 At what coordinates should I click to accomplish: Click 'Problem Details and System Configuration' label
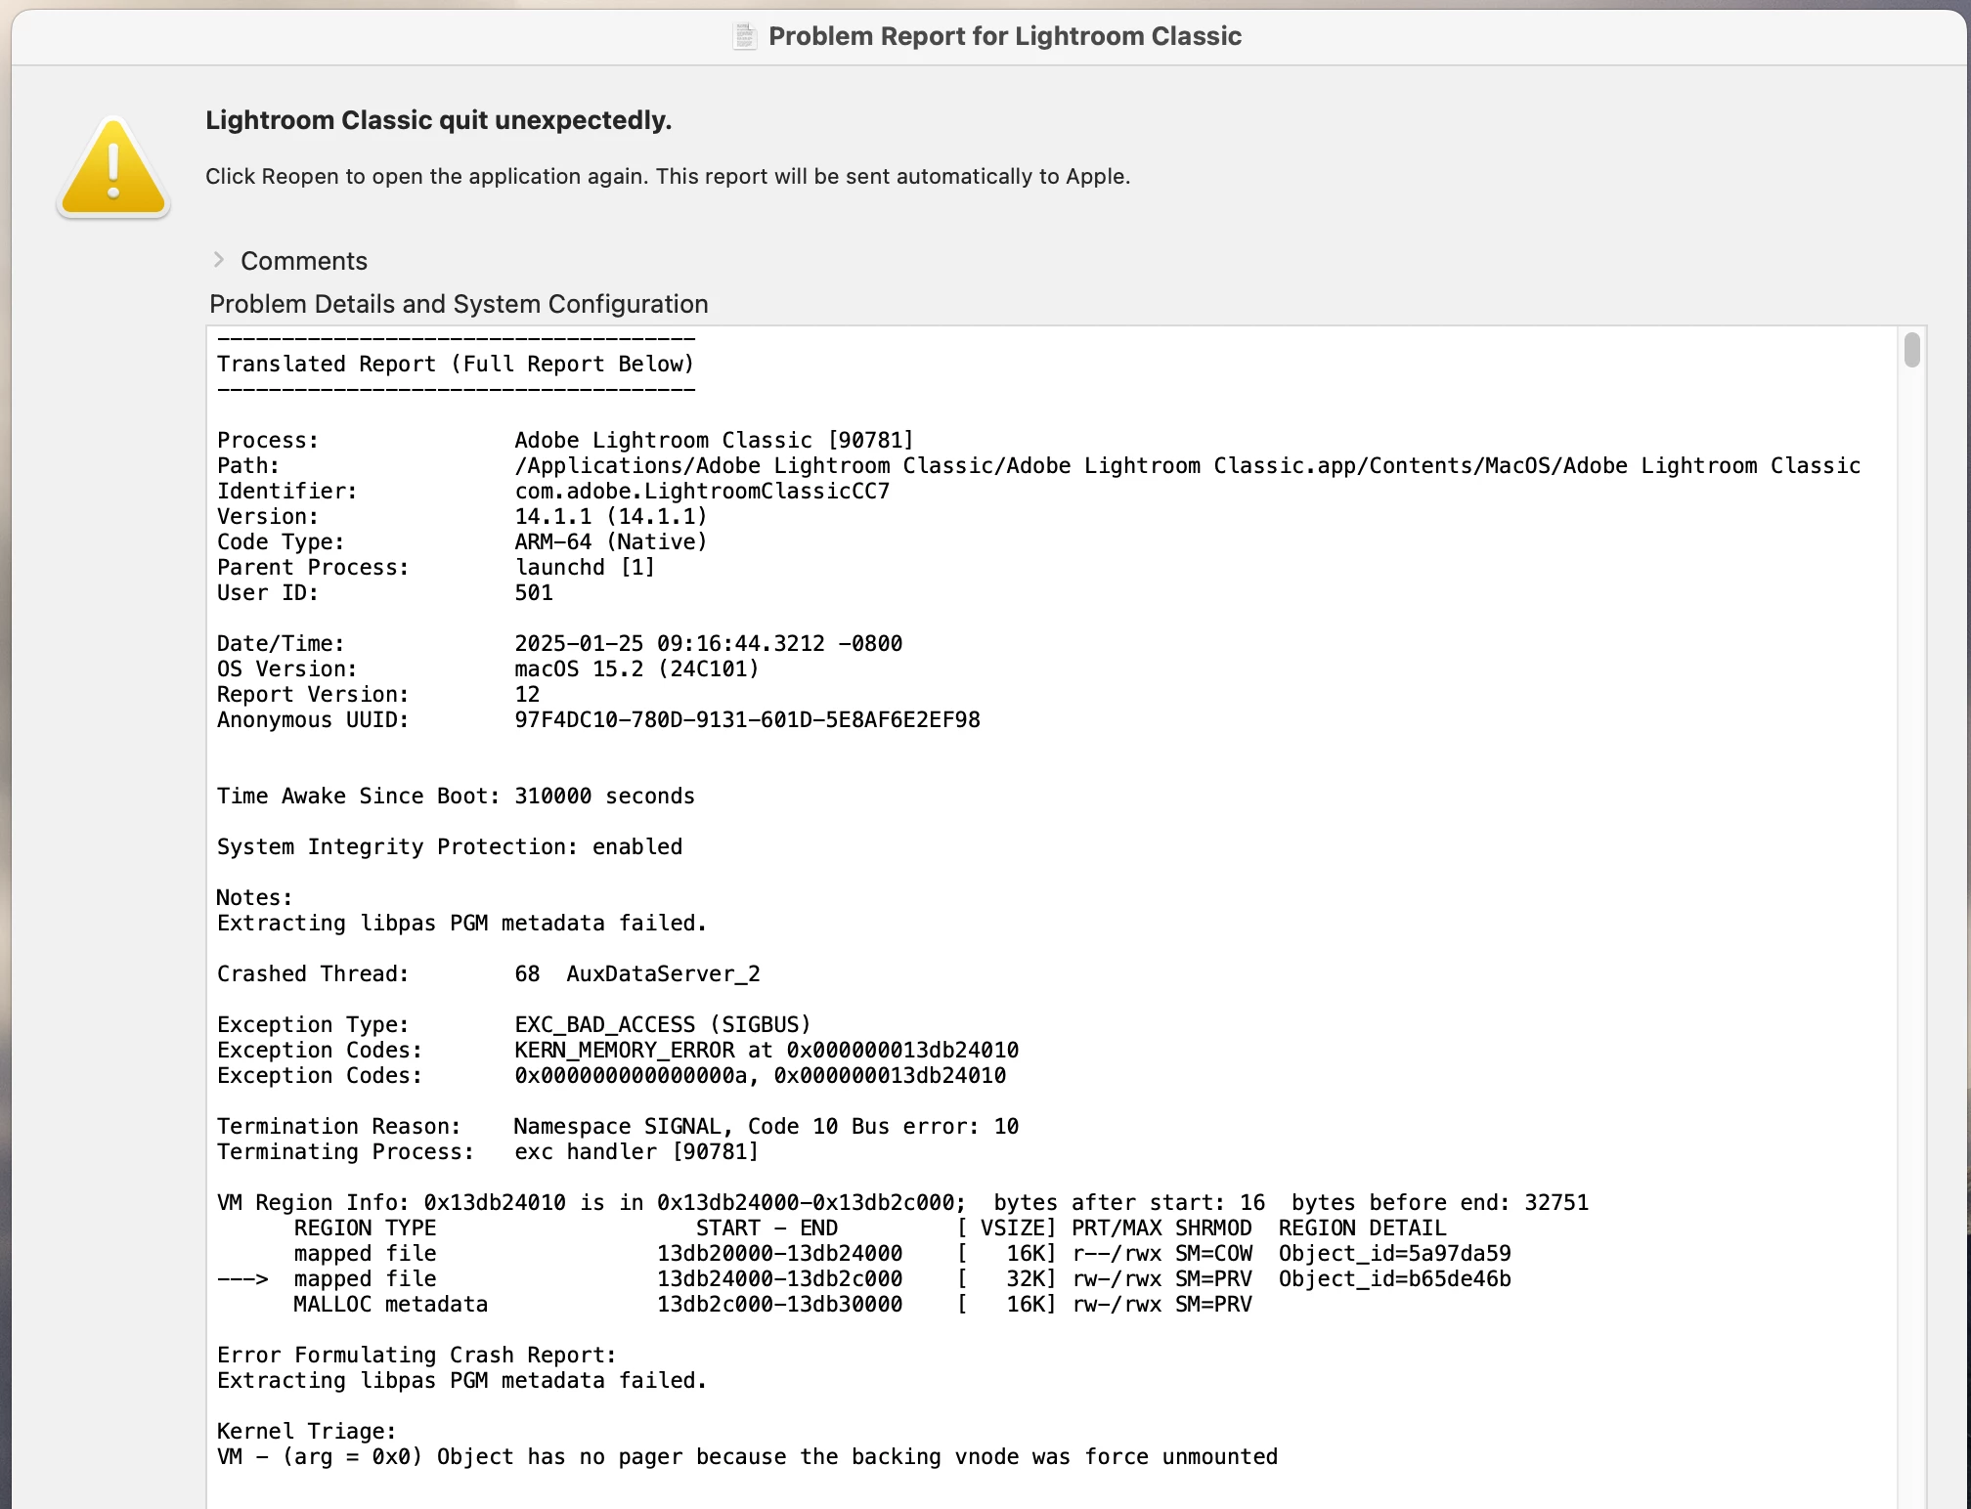click(459, 304)
